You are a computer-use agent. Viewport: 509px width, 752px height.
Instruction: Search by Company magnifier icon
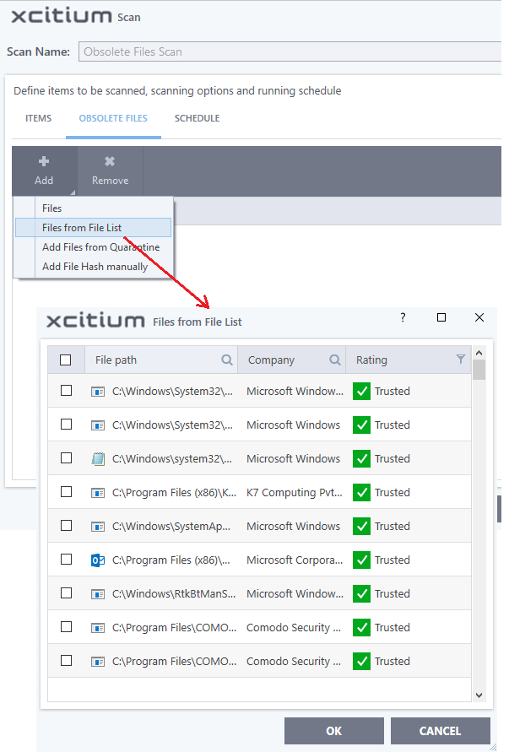click(335, 360)
